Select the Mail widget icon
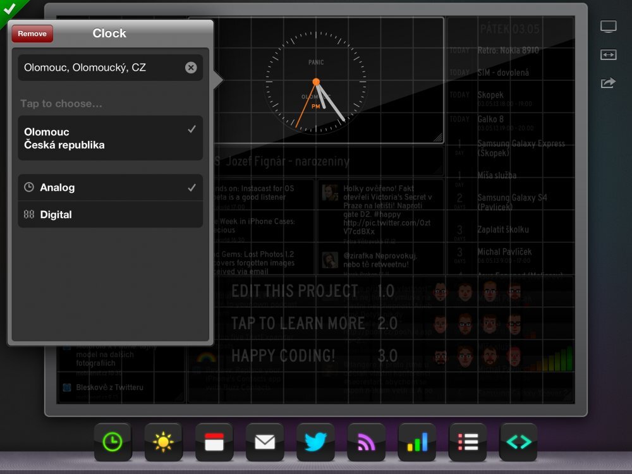632x474 pixels. point(264,442)
